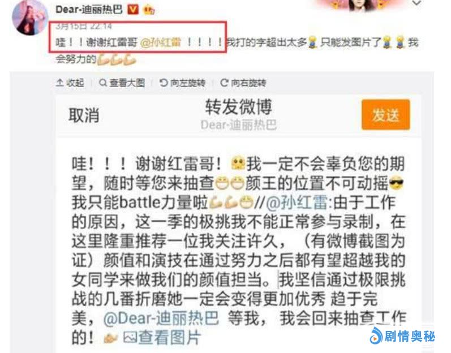The height and width of the screenshot is (353, 451).
Task: Click the @Dear-迪丽热巴 mention in repost text
Action: point(161,318)
